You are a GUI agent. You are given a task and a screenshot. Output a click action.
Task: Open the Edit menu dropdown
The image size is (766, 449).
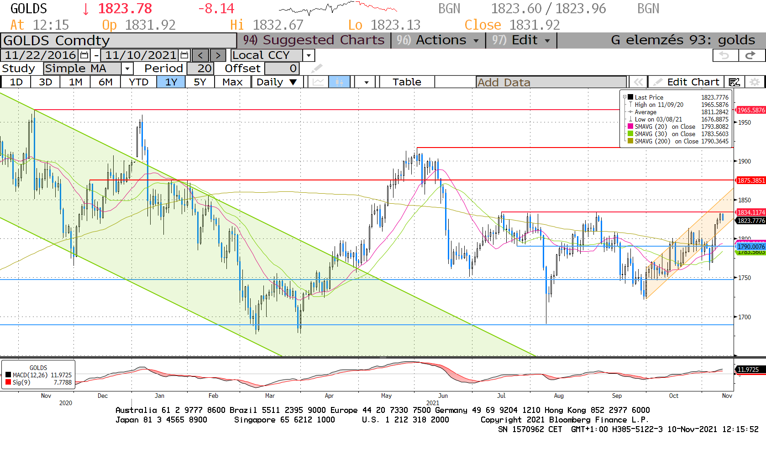coord(521,40)
